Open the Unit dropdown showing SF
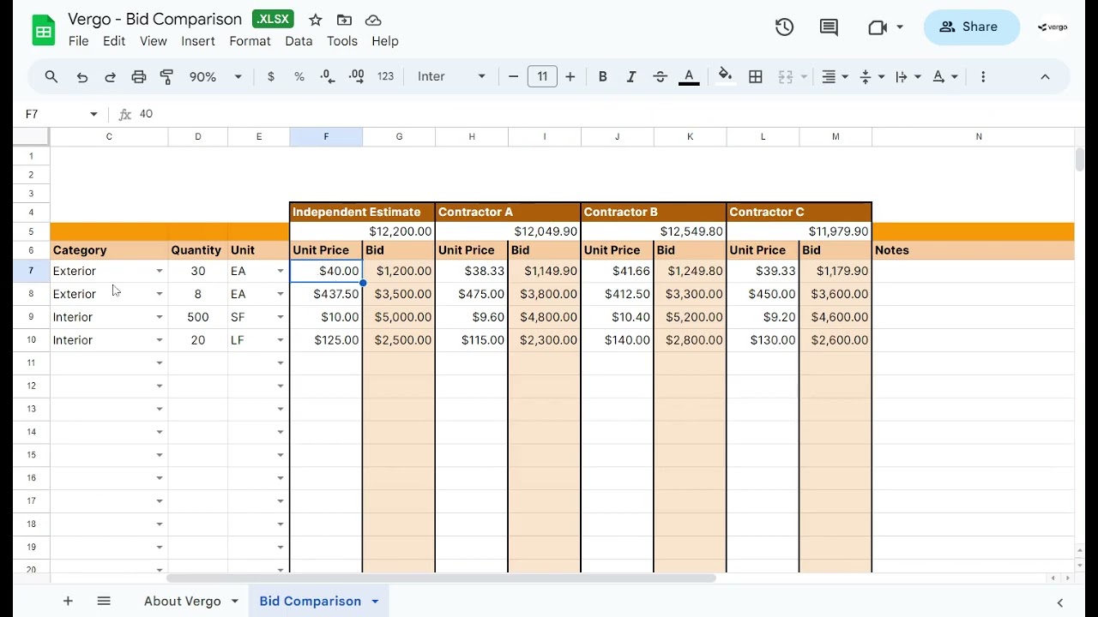This screenshot has width=1098, height=617. click(280, 317)
